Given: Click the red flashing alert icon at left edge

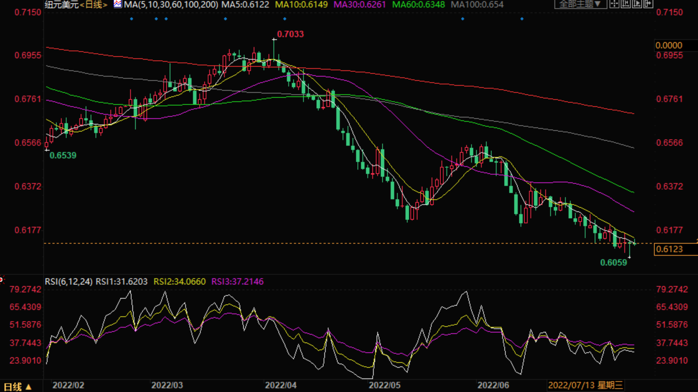Looking at the screenshot, I should tap(1, 280).
